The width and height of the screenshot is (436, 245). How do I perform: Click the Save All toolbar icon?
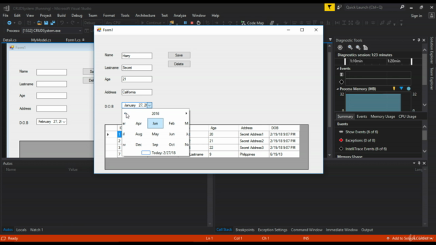coord(53,22)
